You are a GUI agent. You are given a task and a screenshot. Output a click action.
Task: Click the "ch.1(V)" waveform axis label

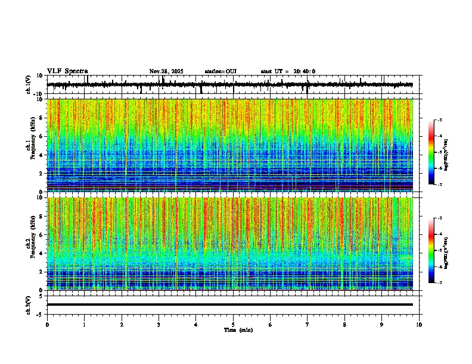click(29, 84)
